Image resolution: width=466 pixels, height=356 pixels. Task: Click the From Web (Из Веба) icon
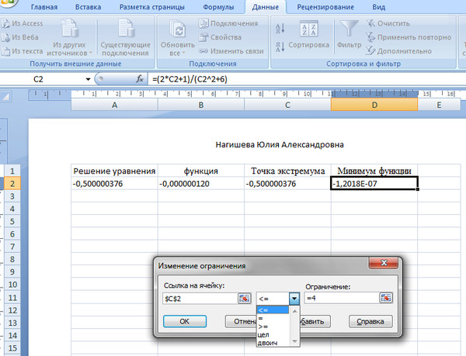tap(5, 37)
